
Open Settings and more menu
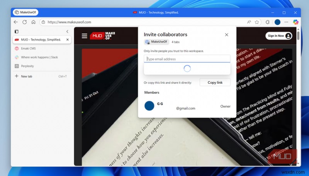tap(286, 22)
